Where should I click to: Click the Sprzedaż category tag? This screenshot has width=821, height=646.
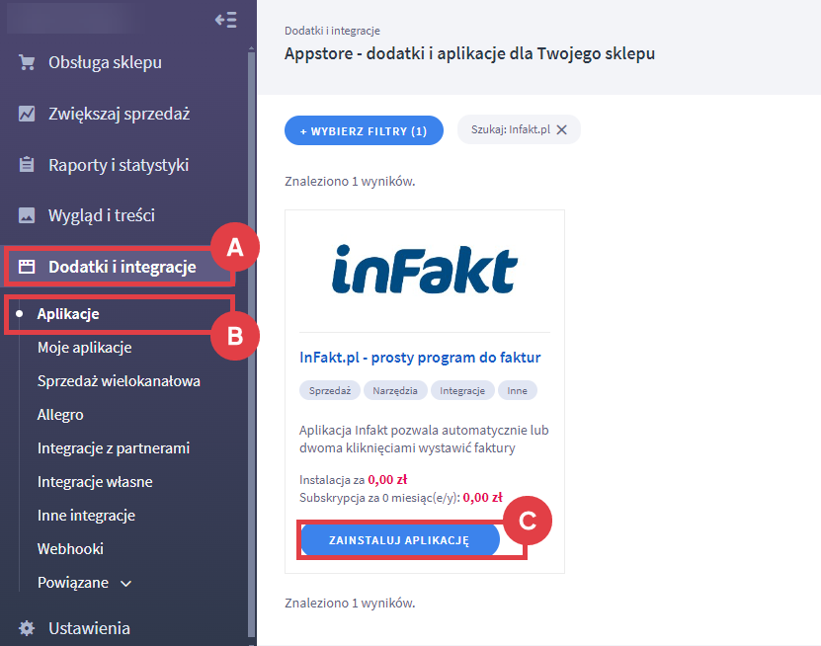click(330, 390)
